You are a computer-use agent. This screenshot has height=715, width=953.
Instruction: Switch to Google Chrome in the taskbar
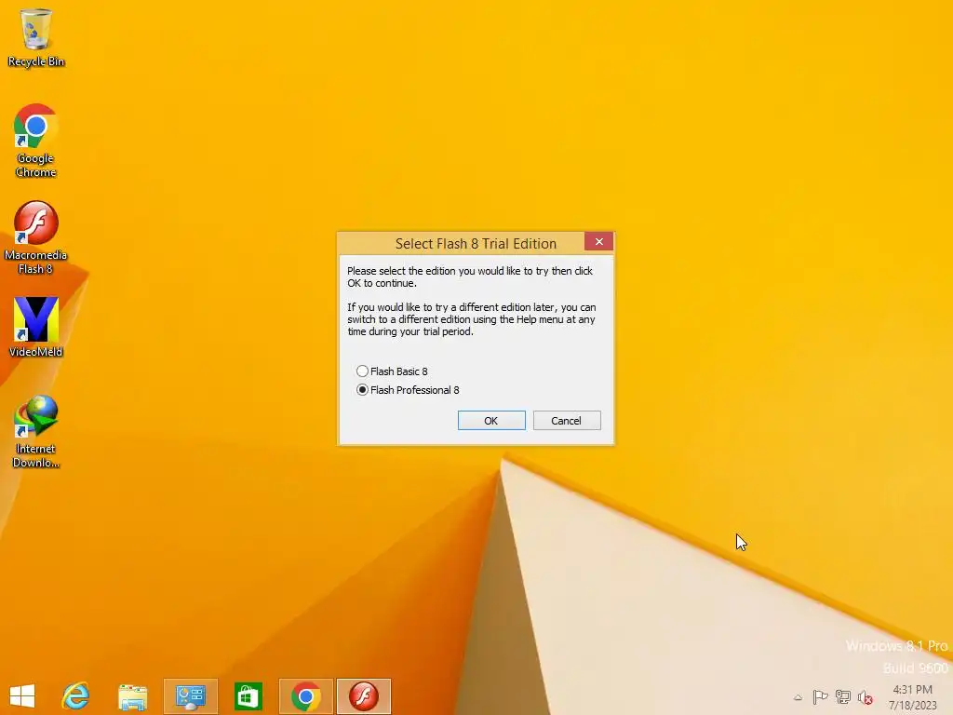pyautogui.click(x=305, y=696)
